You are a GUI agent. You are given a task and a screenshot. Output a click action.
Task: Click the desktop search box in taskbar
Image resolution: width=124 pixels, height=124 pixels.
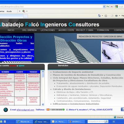[x=96, y=122]
